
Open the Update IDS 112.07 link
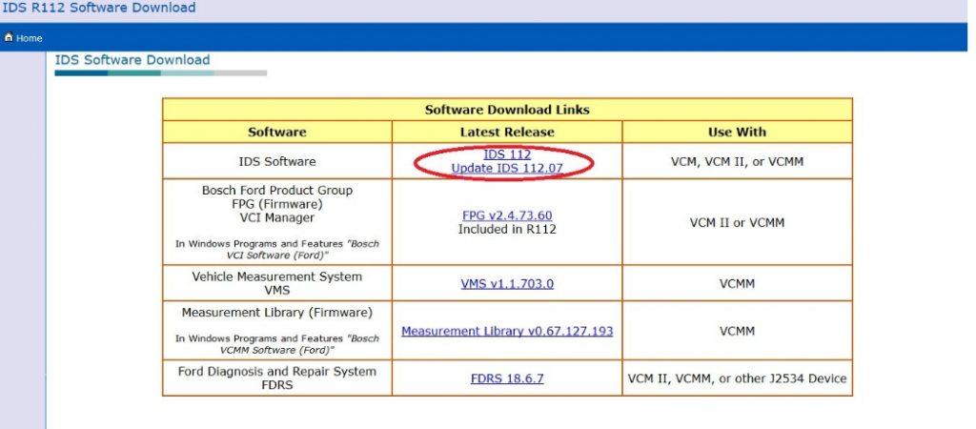click(x=507, y=168)
